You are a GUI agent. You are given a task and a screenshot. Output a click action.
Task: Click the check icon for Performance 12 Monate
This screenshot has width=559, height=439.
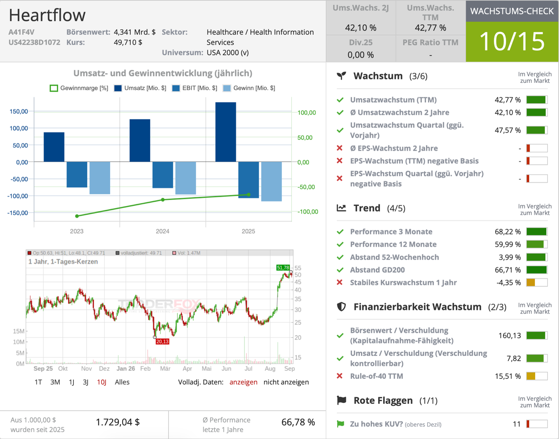click(340, 245)
